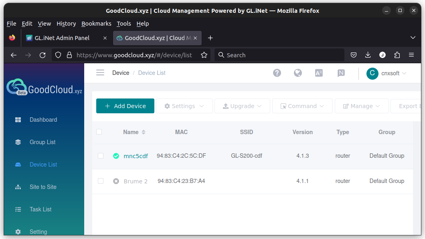Viewport: 425px width, 239px height.
Task: Check the checkbox for Brume 2 row
Action: point(101,181)
